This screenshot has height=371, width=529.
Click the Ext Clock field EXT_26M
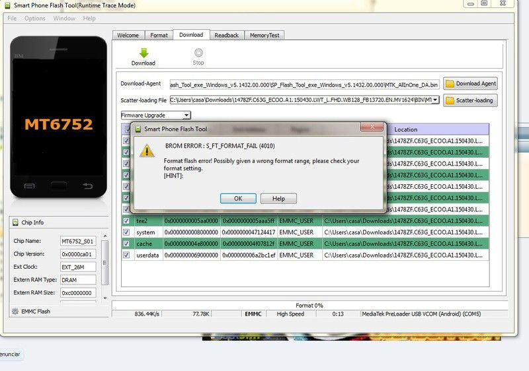tap(78, 267)
